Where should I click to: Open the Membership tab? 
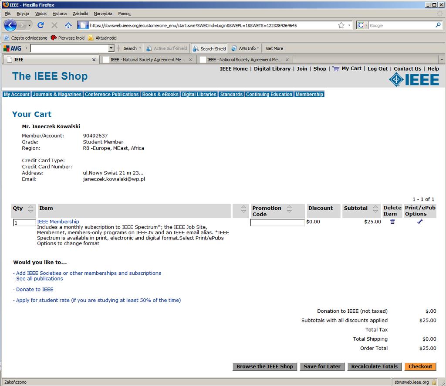point(310,94)
